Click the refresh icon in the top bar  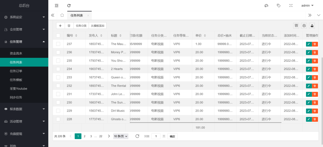click(x=69, y=6)
